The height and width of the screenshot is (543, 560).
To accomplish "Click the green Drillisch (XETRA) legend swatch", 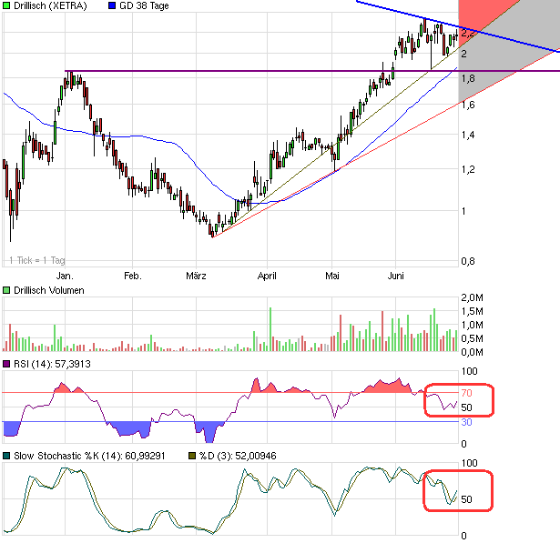I will click(x=6, y=5).
